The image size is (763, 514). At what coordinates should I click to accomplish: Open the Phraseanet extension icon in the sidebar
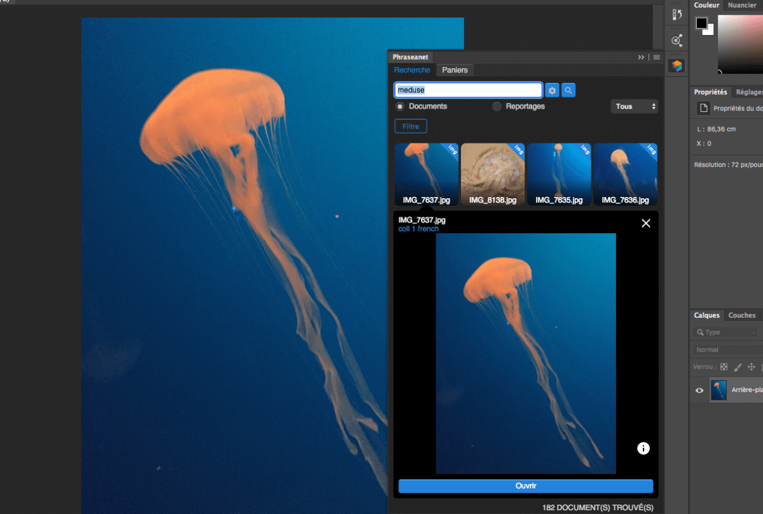(x=676, y=65)
